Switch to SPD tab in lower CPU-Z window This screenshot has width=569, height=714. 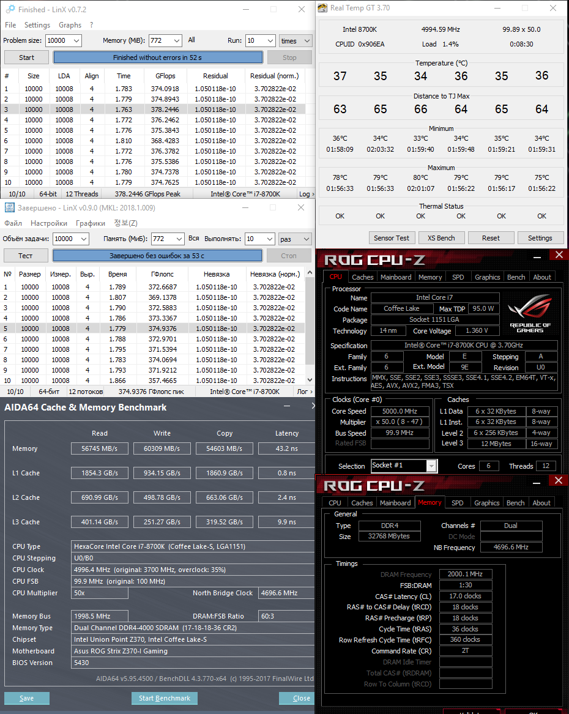click(x=458, y=503)
